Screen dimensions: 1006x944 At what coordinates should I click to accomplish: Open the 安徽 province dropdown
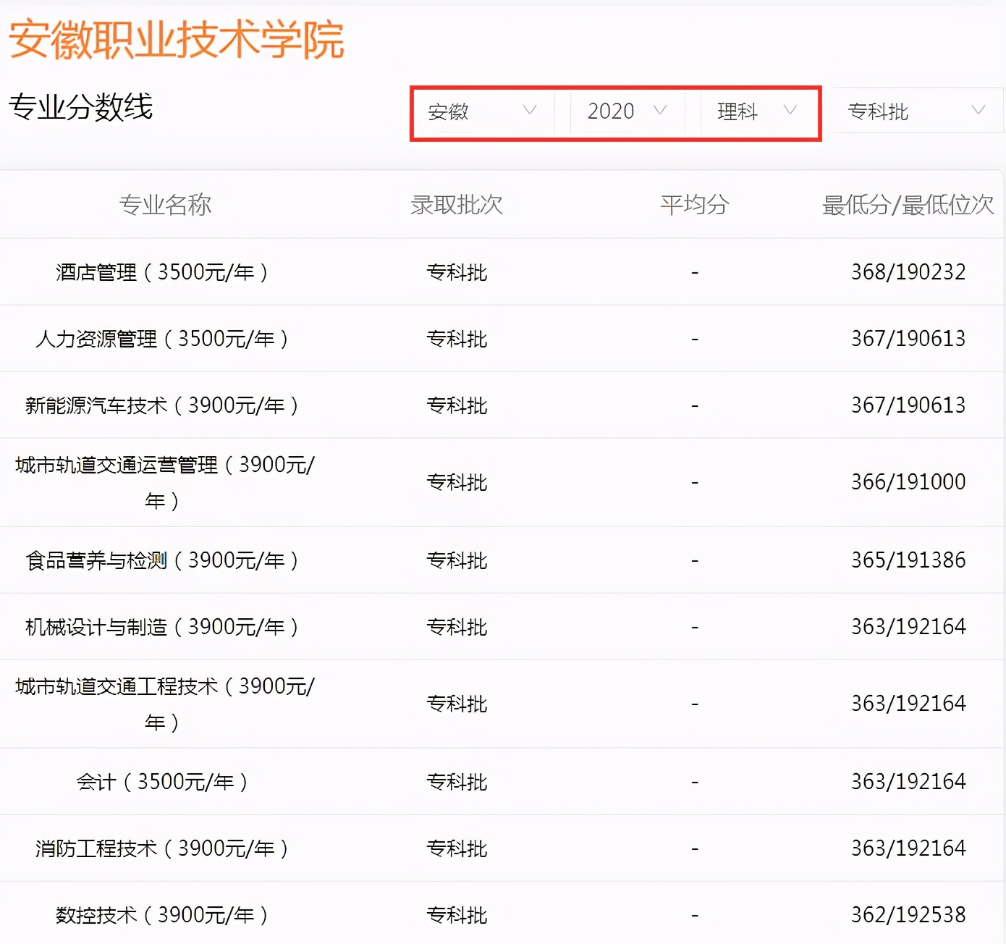point(480,111)
